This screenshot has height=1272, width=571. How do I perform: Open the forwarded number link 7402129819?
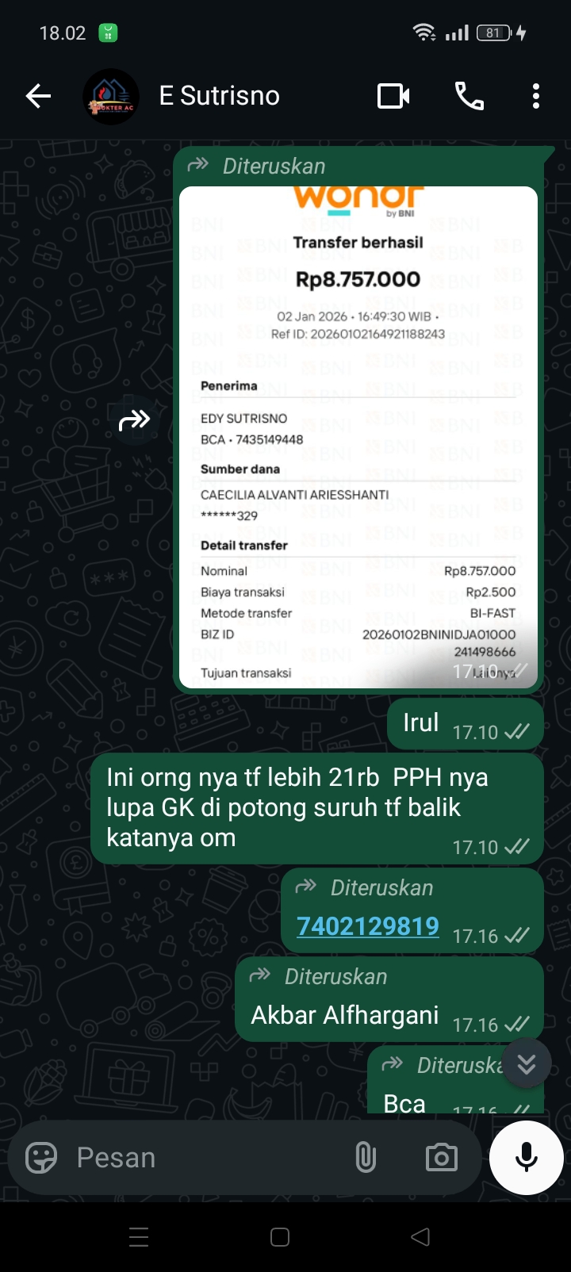(x=368, y=925)
